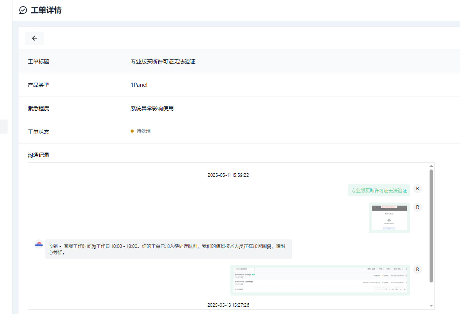Click the 工单状态 label
460x314 pixels.
[x=39, y=132]
